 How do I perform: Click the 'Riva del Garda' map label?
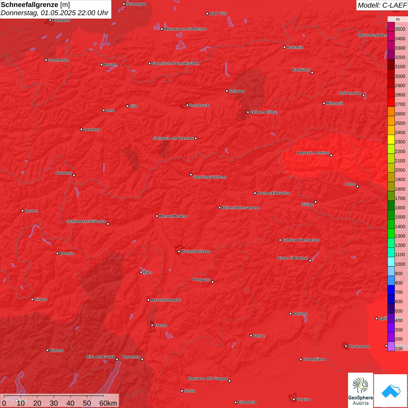(101, 357)
